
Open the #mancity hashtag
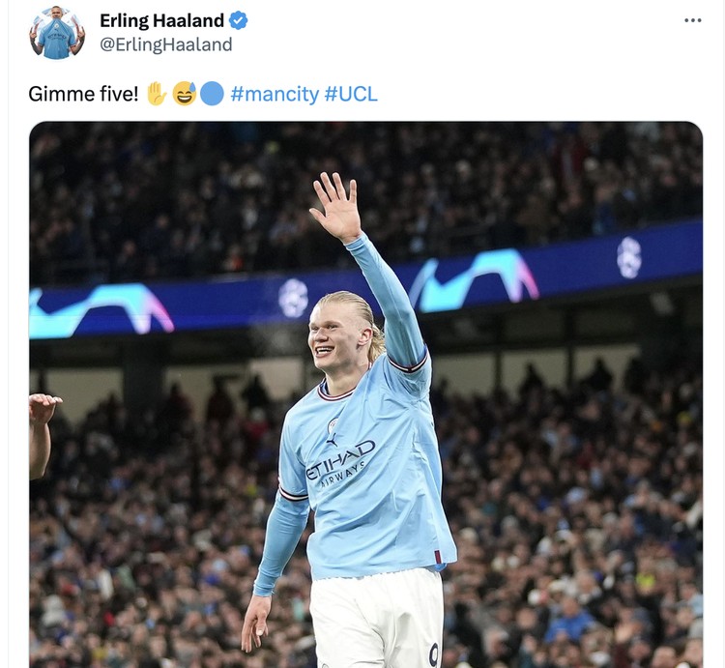click(275, 94)
